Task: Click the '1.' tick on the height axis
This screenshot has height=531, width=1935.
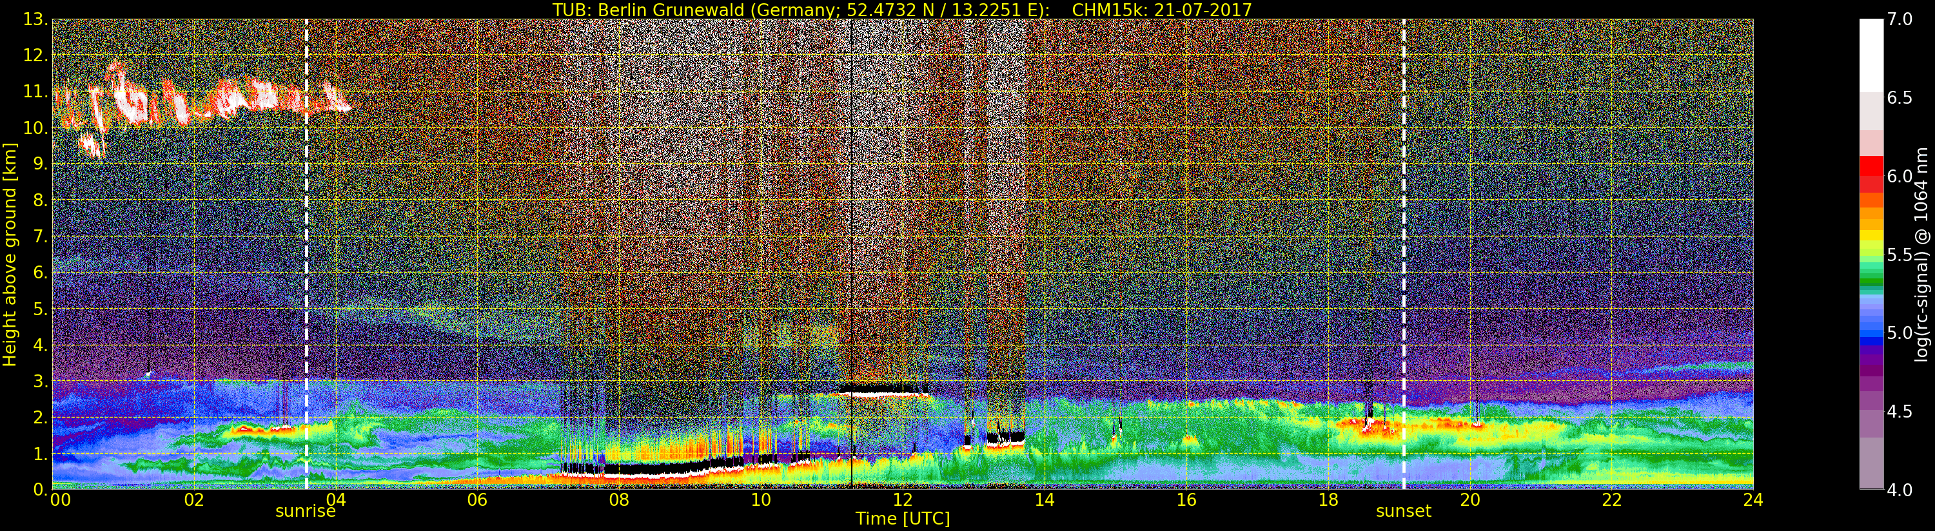Action: [x=41, y=453]
